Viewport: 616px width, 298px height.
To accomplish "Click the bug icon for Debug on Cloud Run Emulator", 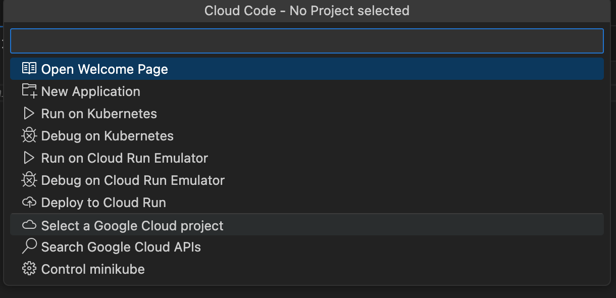I will [29, 180].
